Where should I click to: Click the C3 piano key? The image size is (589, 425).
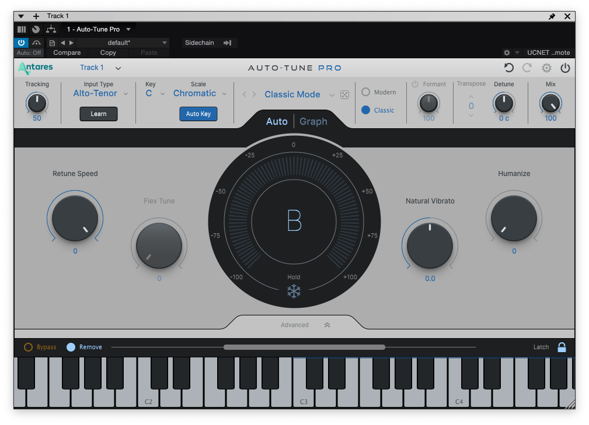click(304, 398)
